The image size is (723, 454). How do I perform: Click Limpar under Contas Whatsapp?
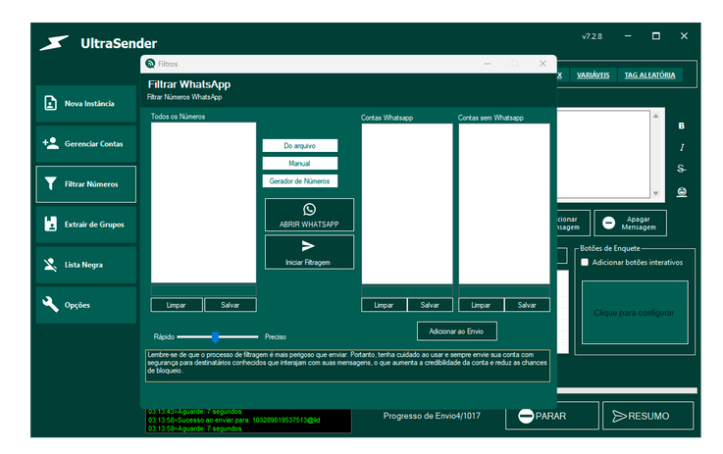[x=384, y=305]
